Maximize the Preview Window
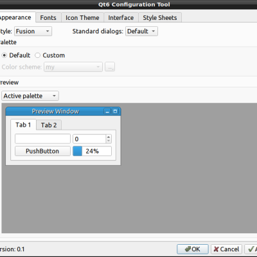The width and height of the screenshot is (257, 257). (x=115, y=111)
